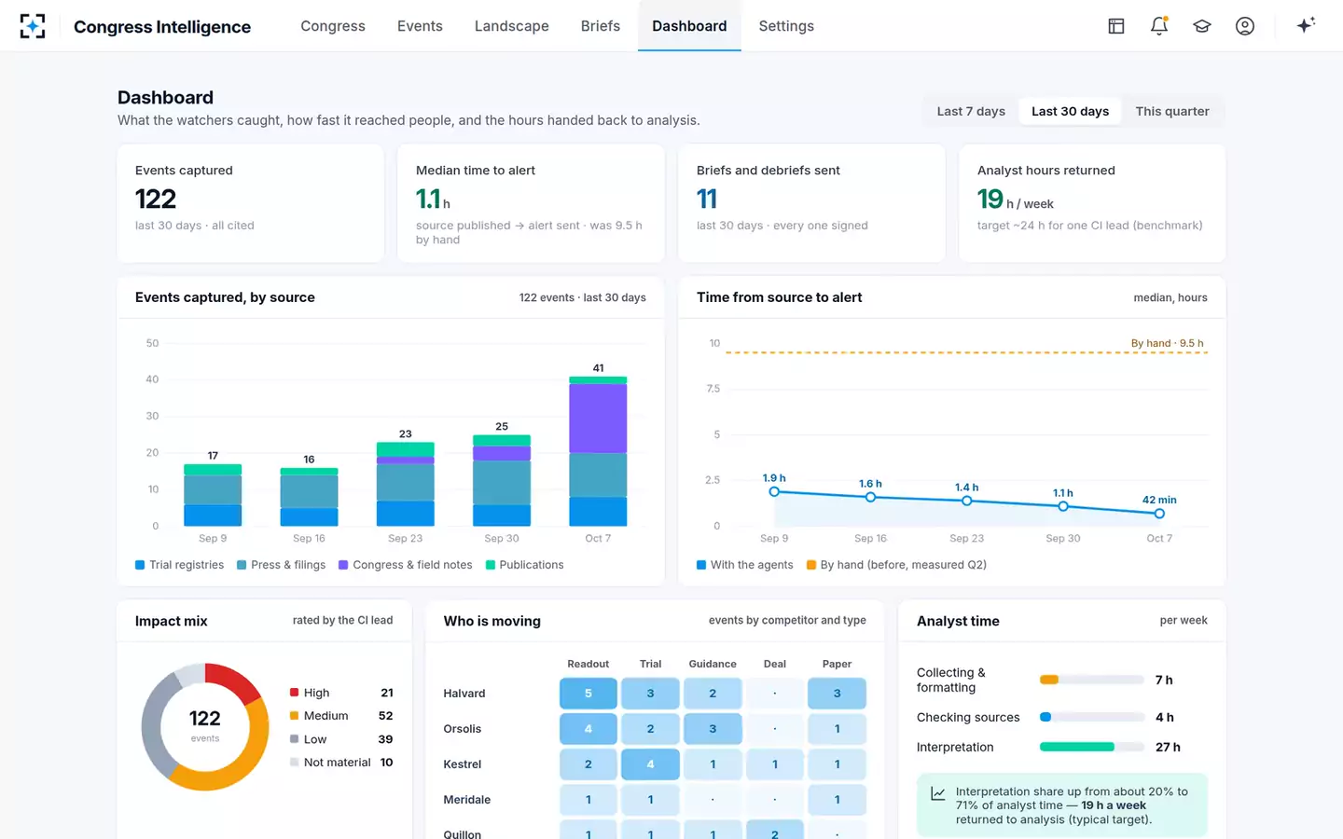Image resolution: width=1343 pixels, height=839 pixels.
Task: Click the Events captured value 122 card
Action: [251, 203]
